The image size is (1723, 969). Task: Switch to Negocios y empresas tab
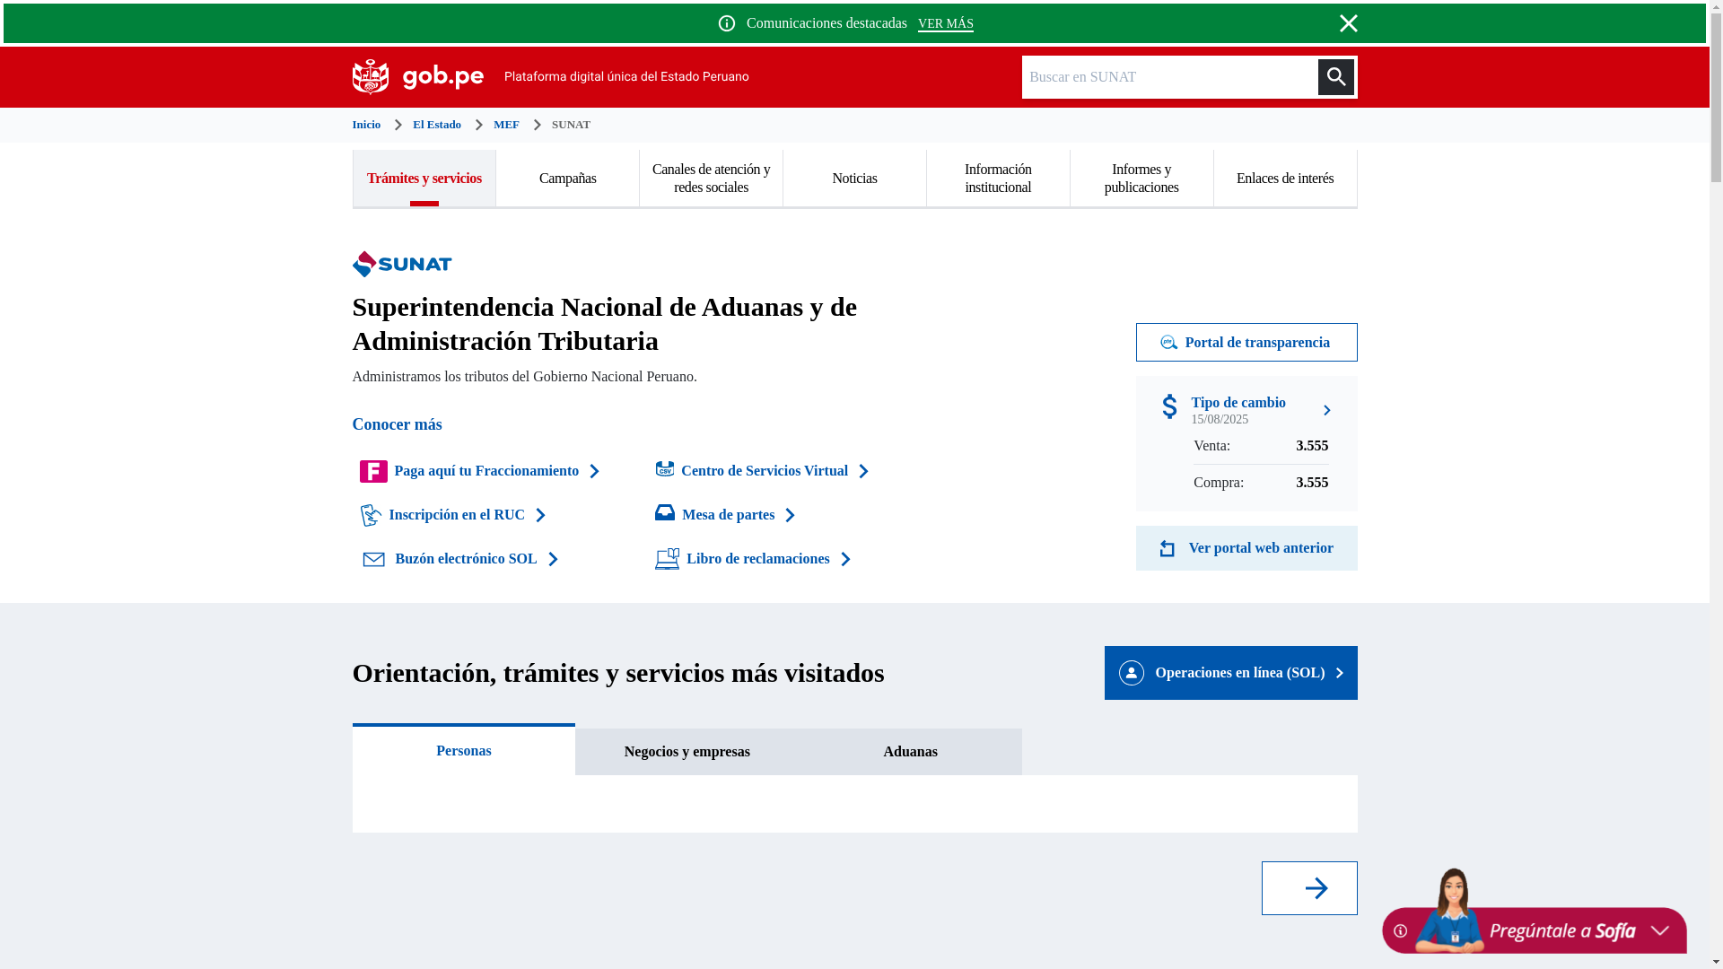coord(687,752)
